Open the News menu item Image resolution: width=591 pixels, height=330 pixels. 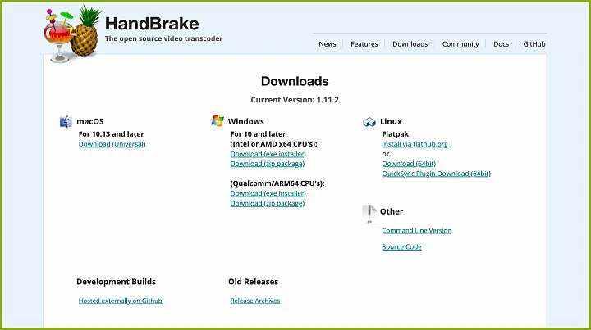pyautogui.click(x=328, y=44)
